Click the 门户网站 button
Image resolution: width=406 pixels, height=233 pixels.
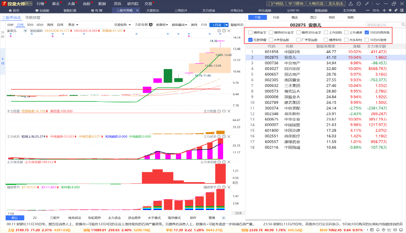tap(276, 4)
